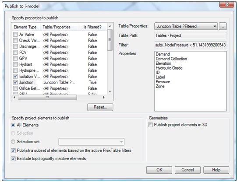Select Elevation in the Properties list
This screenshot has height=182, width=237.
pos(163,63)
